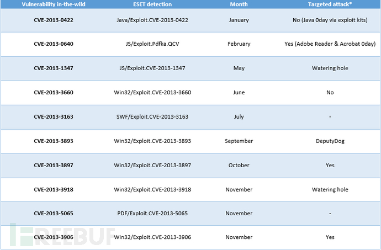Screen dimensions: 381x250
Task: Select the PDF/Exploit.CVE-2013-5065 cell
Action: coord(152,214)
